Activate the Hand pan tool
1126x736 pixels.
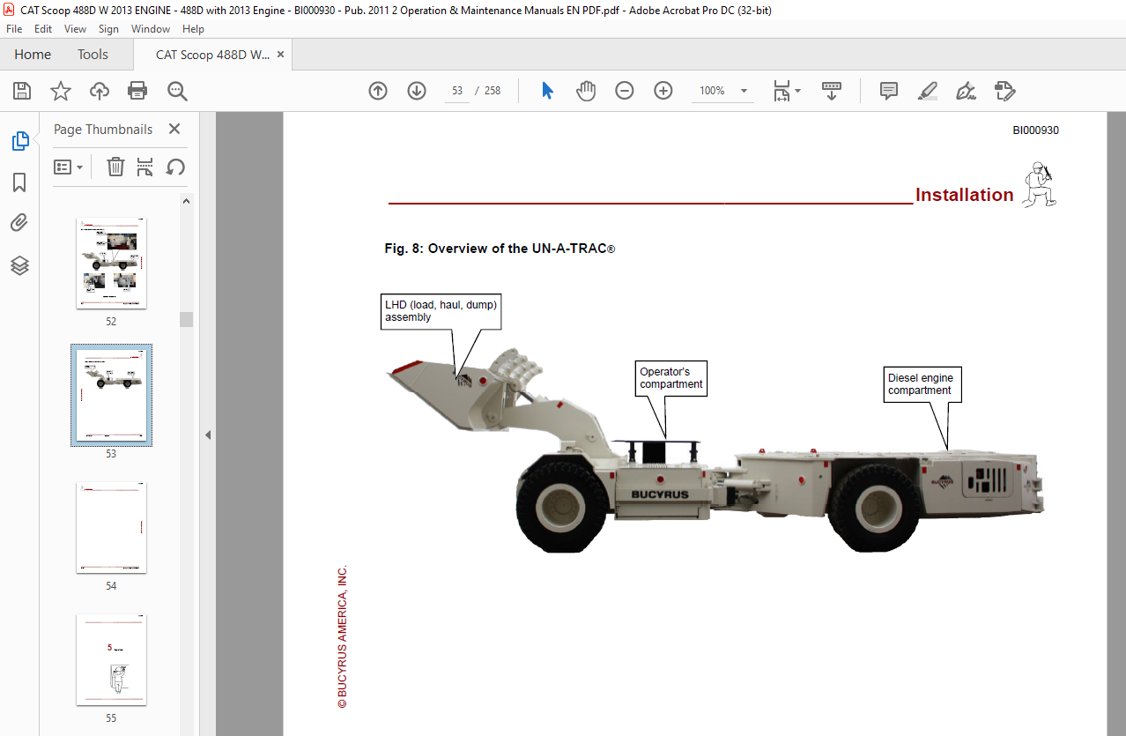[x=586, y=91]
